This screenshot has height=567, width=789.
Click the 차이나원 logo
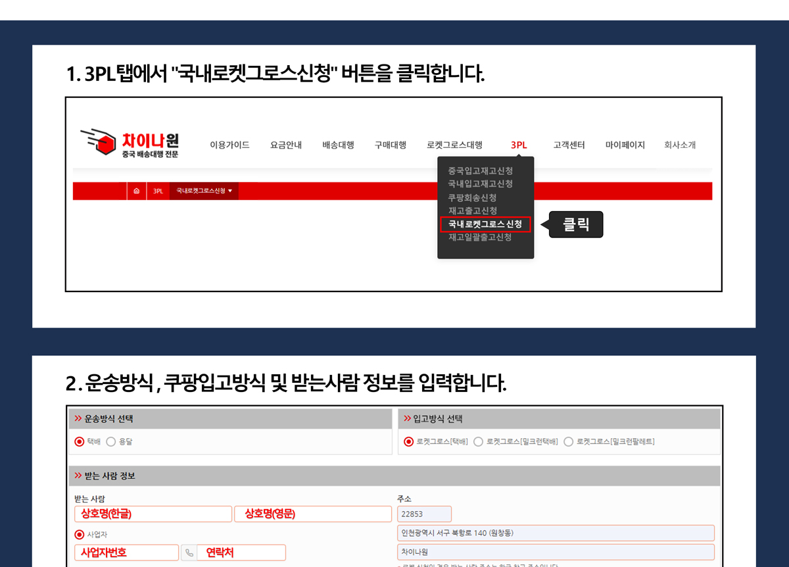(x=130, y=144)
